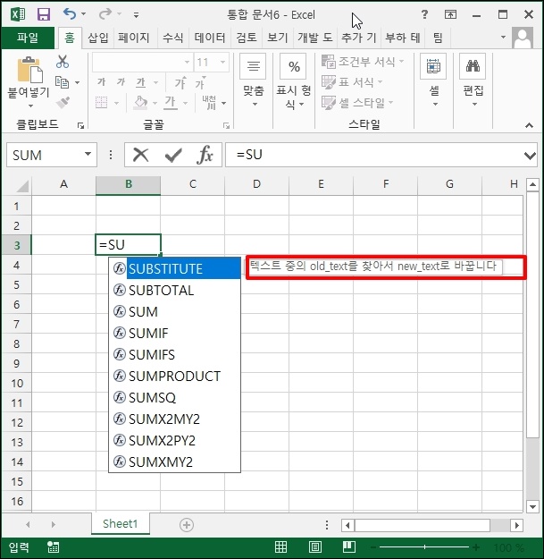
Task: Toggle italic formatting button
Action: [x=121, y=82]
